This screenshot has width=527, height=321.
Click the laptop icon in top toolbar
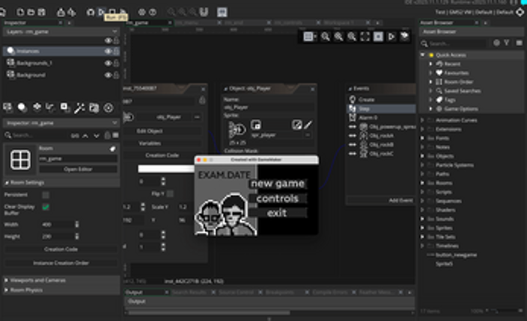(x=222, y=12)
